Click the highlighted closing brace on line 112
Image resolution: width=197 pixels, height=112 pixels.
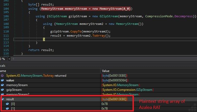pos(44,39)
